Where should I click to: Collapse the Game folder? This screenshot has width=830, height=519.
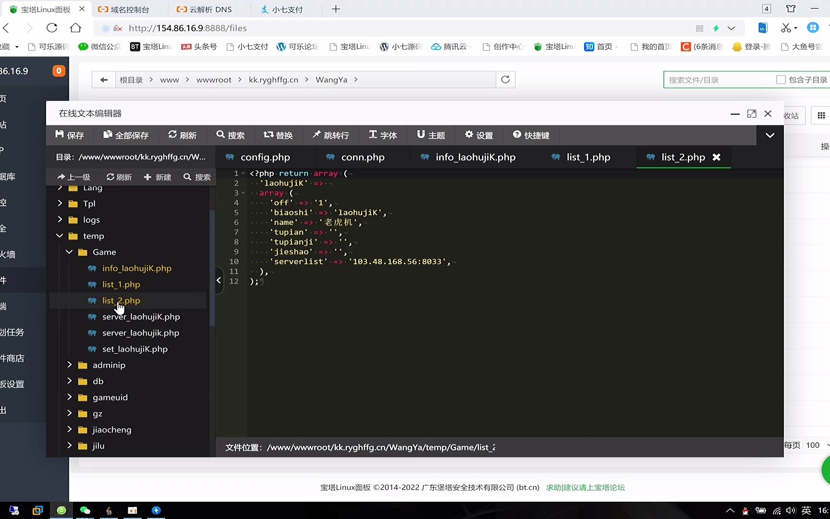click(69, 252)
